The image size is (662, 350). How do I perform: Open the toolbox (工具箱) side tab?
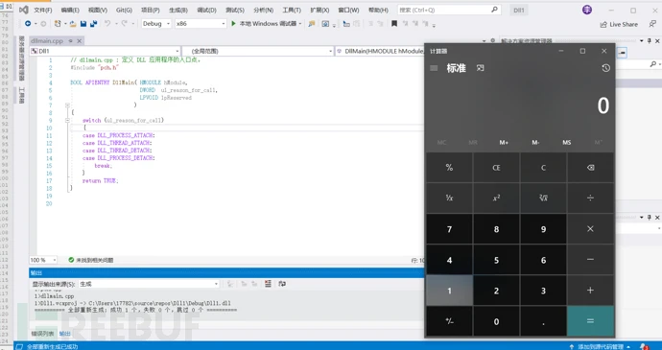click(x=21, y=96)
